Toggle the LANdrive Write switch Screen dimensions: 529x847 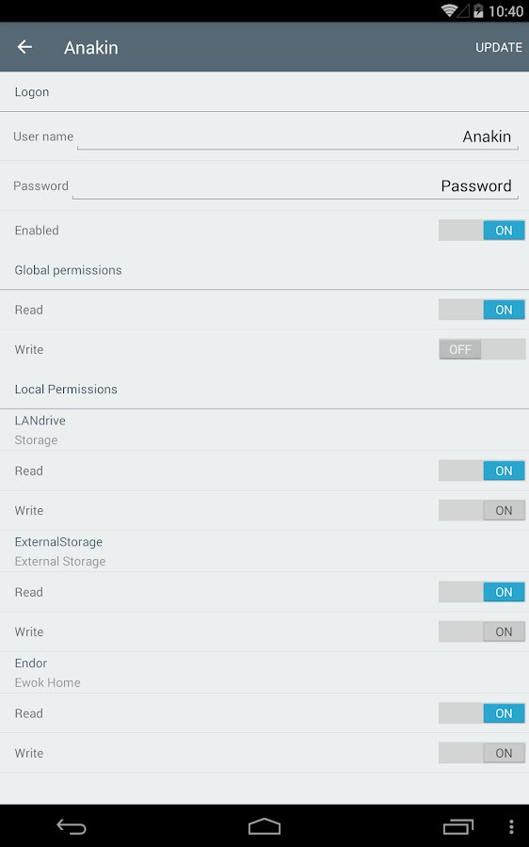482,510
